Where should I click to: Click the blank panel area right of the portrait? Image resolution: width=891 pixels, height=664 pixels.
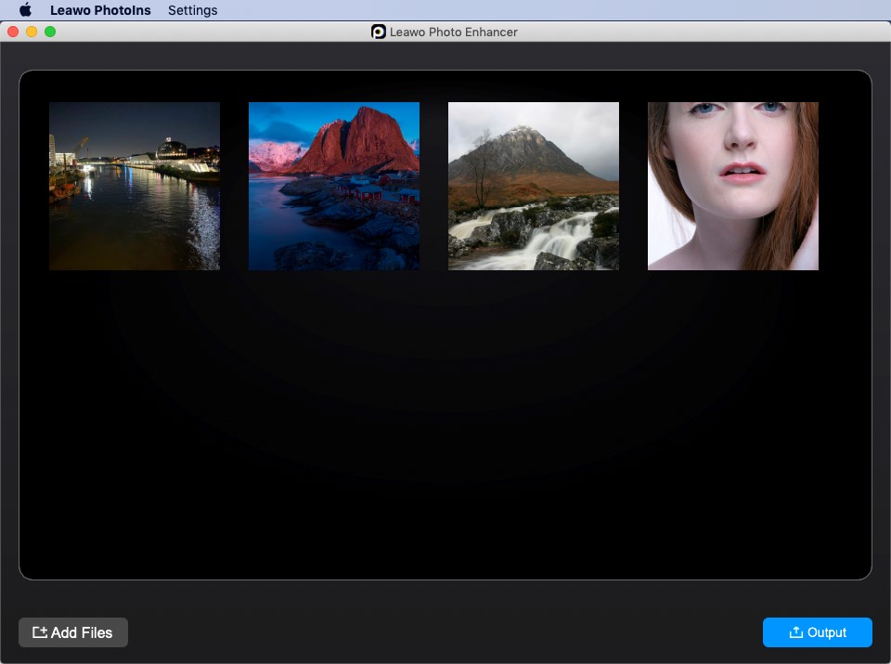click(x=845, y=186)
